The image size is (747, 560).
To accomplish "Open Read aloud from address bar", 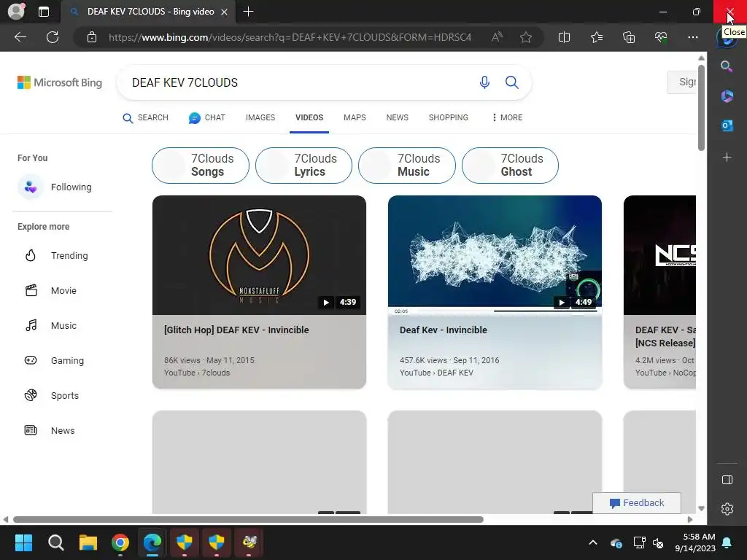I will point(497,37).
